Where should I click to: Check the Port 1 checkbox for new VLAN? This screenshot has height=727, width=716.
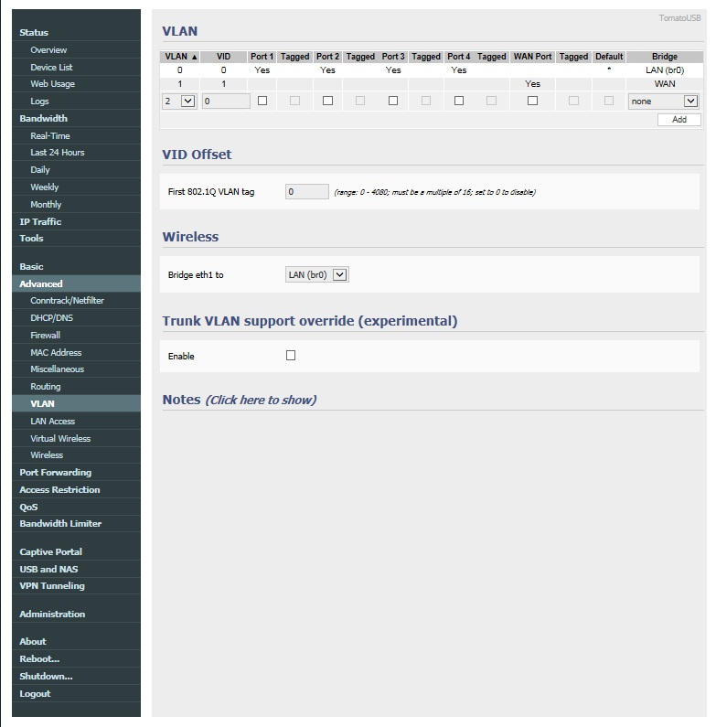click(262, 101)
